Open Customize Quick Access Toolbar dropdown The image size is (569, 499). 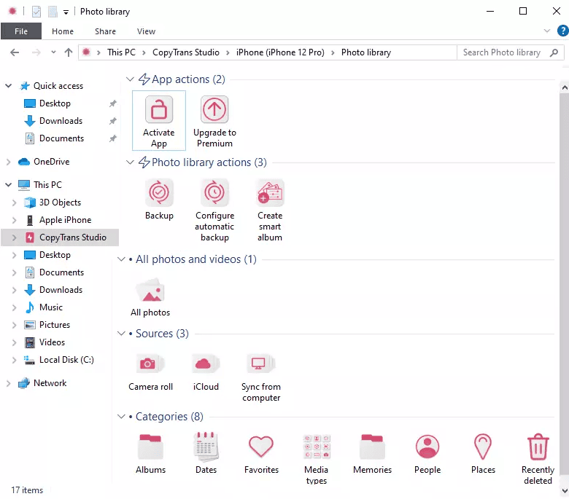click(x=66, y=12)
